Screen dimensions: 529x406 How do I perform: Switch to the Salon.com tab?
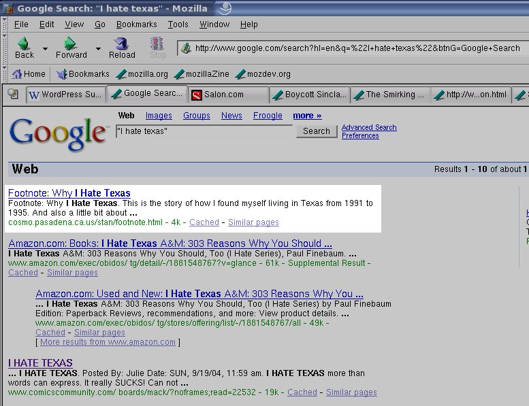click(229, 95)
